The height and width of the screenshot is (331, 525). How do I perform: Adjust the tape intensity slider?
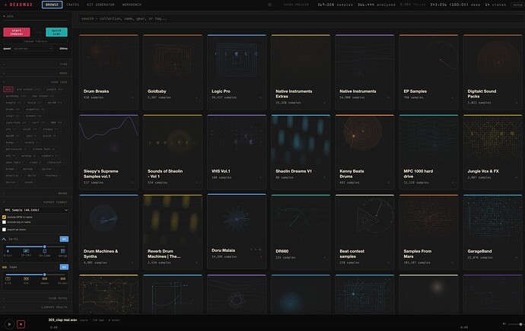point(36,275)
